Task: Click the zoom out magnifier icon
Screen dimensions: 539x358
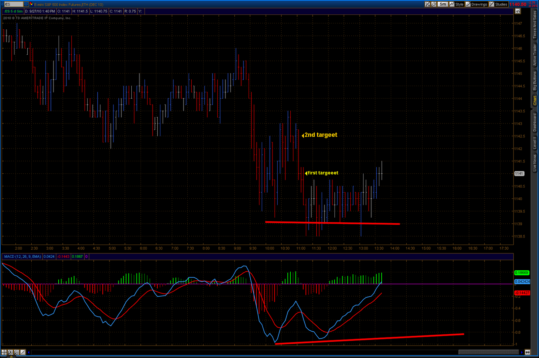Action: [x=17, y=352]
